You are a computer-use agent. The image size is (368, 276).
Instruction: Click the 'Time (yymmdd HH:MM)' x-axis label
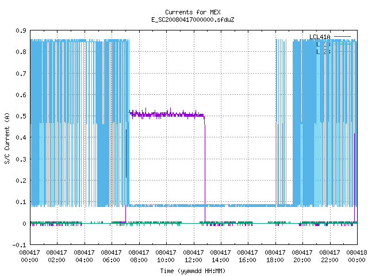tap(193, 271)
